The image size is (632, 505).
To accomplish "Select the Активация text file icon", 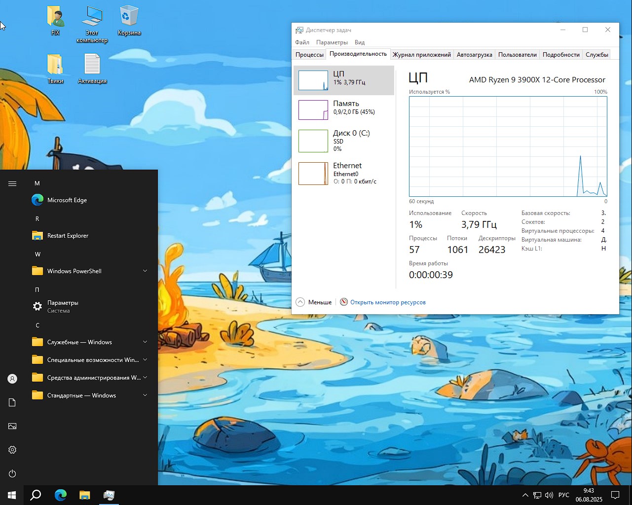I will tap(92, 68).
